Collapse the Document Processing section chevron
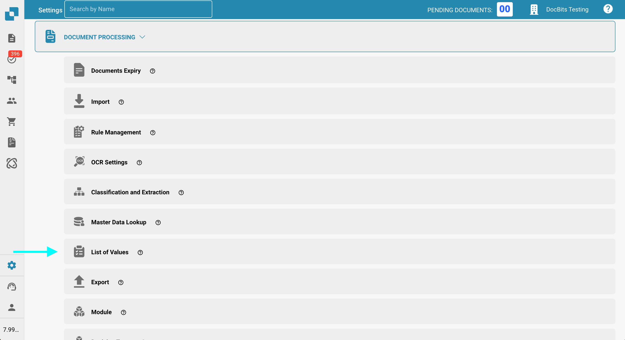The width and height of the screenshot is (625, 340). 142,37
